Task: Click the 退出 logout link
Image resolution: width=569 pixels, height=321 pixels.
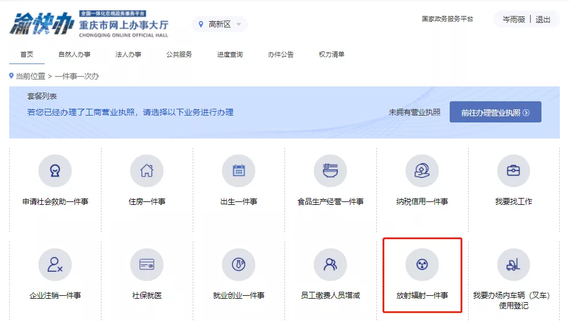Action: pos(543,19)
